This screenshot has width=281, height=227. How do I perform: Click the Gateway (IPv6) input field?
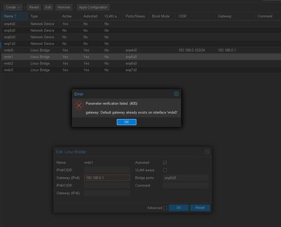(x=107, y=193)
